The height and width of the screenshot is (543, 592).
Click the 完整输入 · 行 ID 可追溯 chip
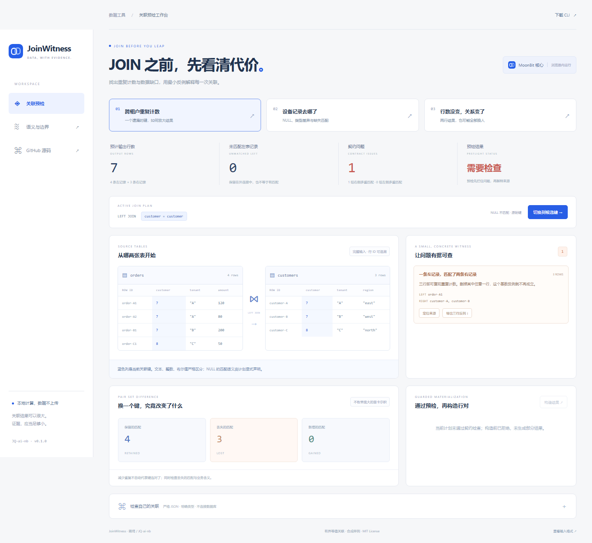click(370, 252)
